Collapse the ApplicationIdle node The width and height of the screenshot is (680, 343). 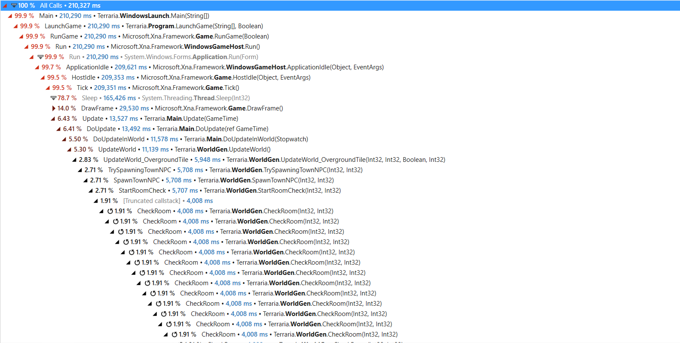click(x=37, y=67)
